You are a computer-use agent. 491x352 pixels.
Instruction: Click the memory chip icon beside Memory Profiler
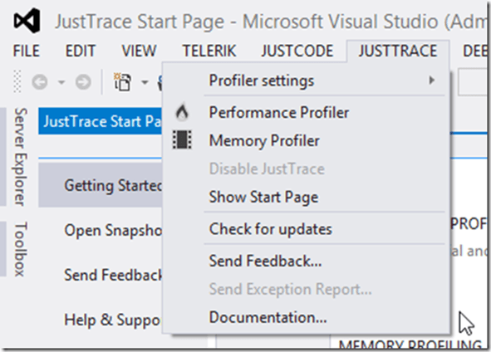pyautogui.click(x=182, y=139)
